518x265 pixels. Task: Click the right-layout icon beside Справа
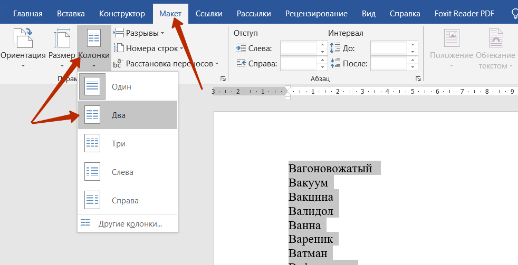92,200
